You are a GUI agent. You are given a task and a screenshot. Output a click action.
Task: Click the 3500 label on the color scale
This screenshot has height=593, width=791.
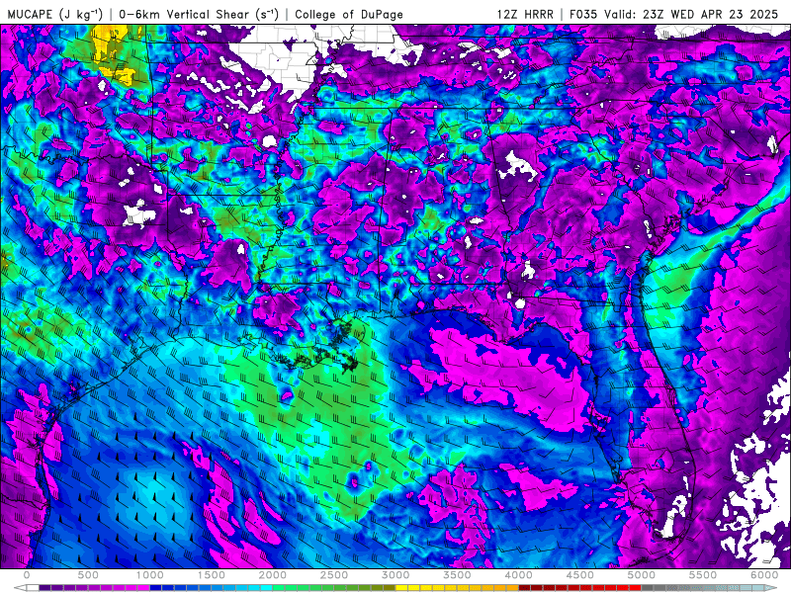click(x=457, y=575)
